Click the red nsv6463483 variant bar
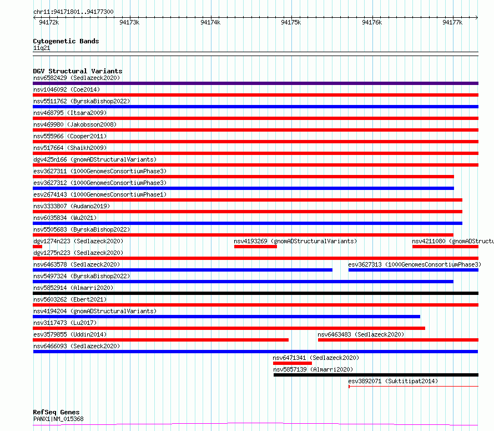This screenshot has height=431, width=494. 398,340
